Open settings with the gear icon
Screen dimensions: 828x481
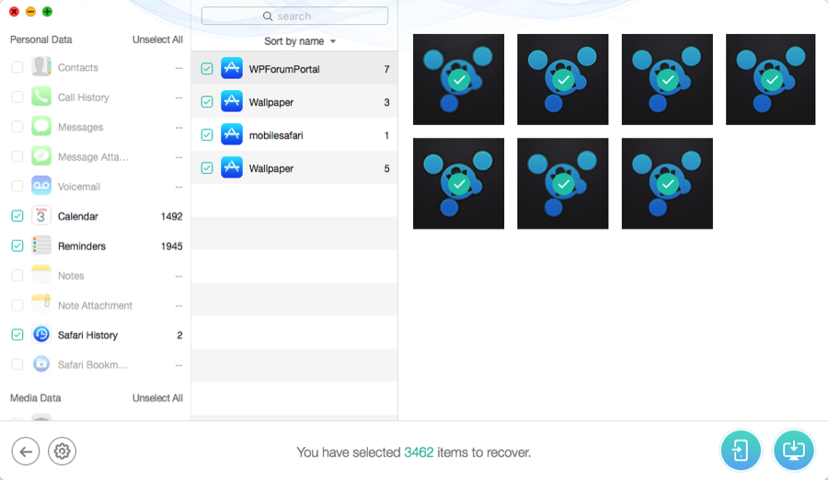(x=62, y=451)
